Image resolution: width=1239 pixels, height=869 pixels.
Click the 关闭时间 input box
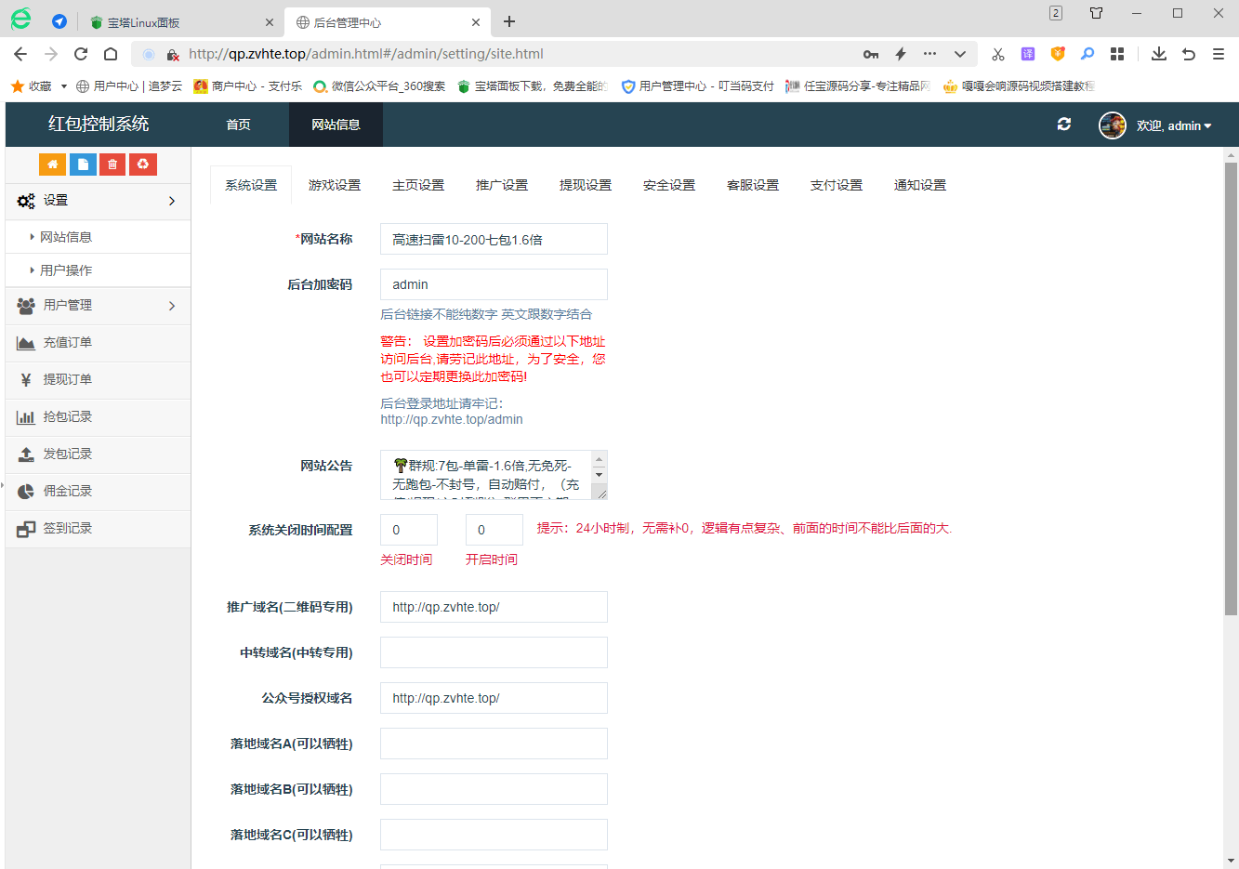pos(408,530)
